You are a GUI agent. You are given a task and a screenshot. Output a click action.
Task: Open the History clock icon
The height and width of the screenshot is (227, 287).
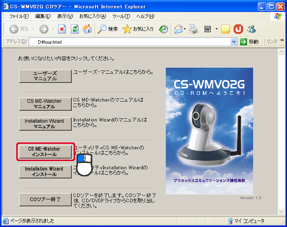[163, 29]
